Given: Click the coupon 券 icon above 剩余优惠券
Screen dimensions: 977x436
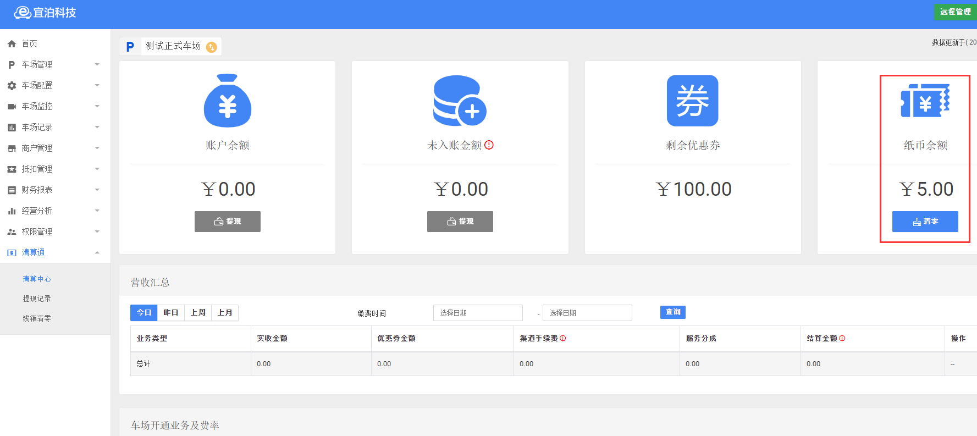Looking at the screenshot, I should point(693,101).
